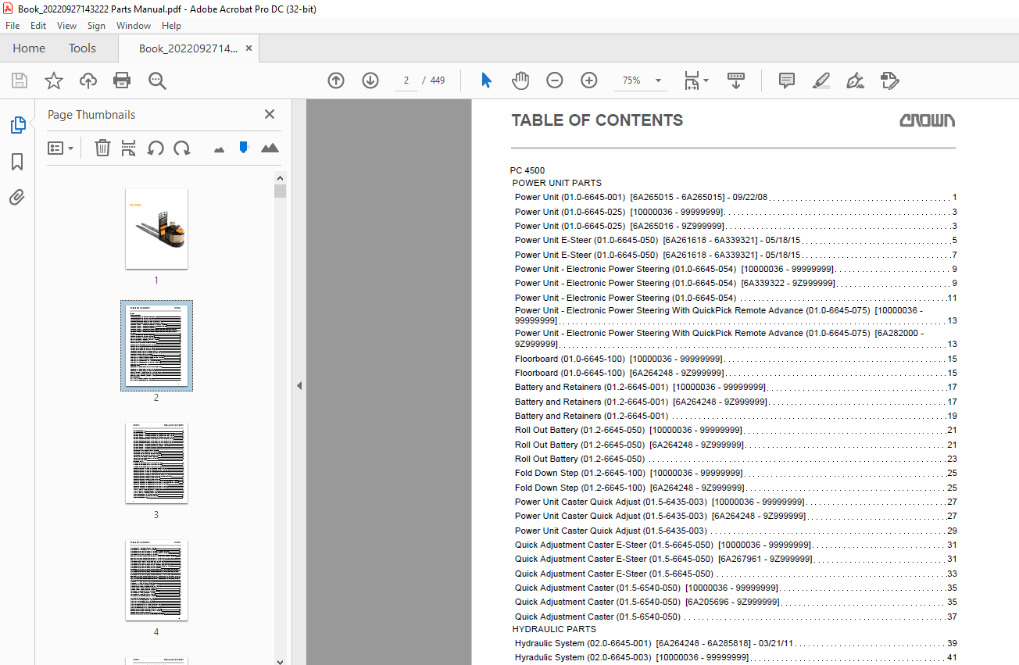Click the cloud upload icon
Viewport: 1019px width, 665px height.
pos(88,80)
